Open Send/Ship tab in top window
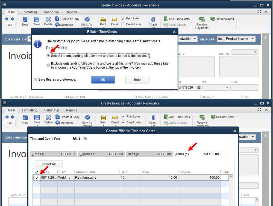The width and height of the screenshot is (273, 206). 51,12
